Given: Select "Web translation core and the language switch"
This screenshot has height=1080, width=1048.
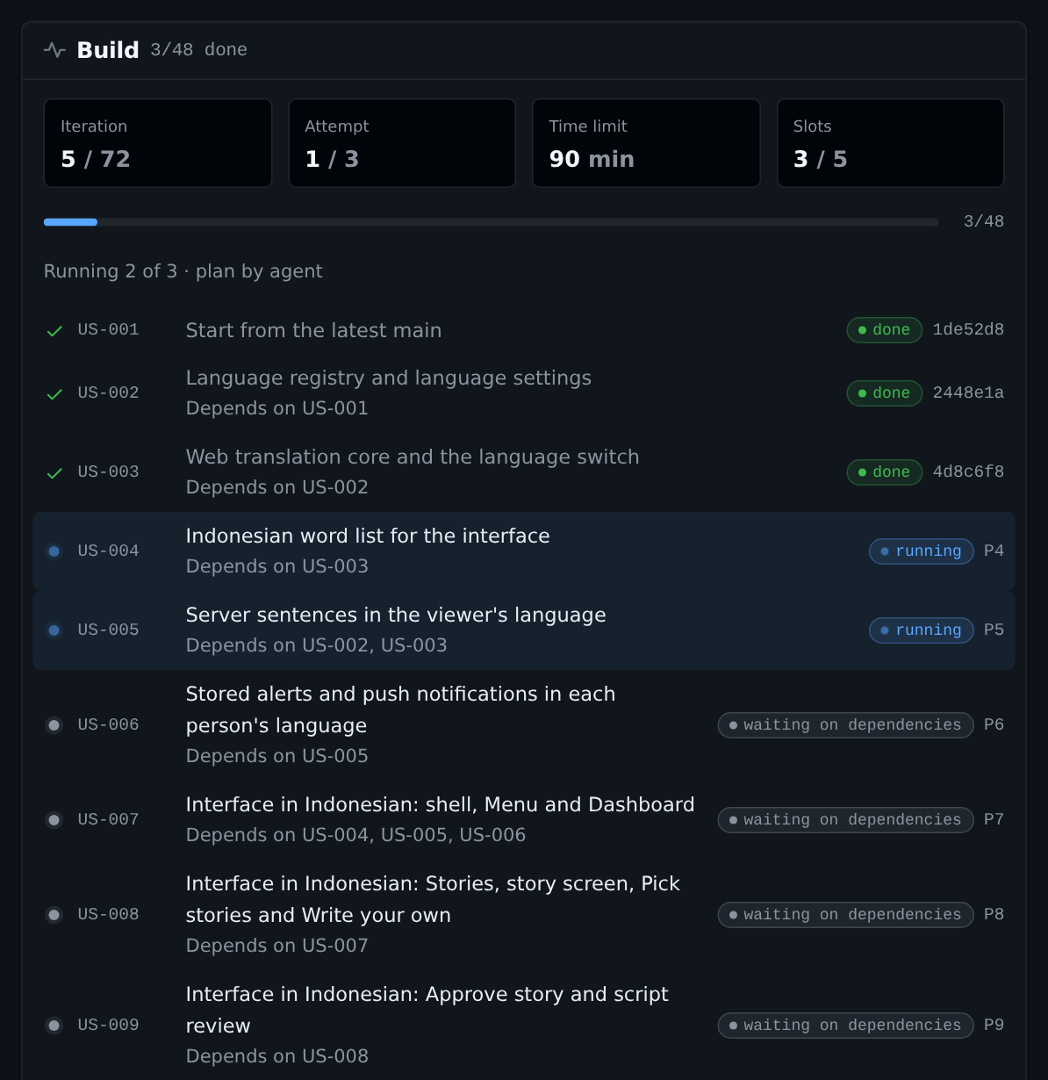Looking at the screenshot, I should point(413,457).
